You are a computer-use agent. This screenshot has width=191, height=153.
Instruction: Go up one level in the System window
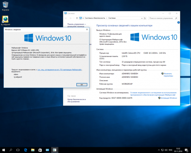pos(77,18)
